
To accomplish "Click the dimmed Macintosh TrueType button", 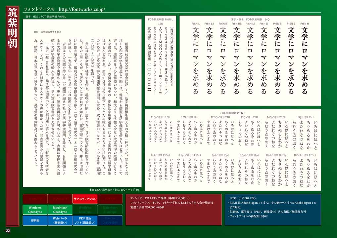I will 110,210.
